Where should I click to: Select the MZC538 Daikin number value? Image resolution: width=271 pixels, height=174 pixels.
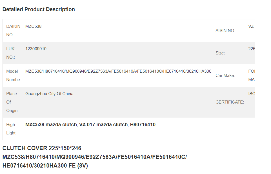[x=33, y=26]
